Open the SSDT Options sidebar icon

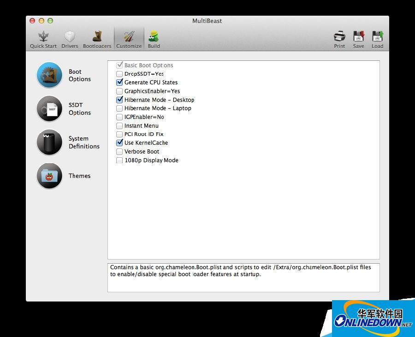coord(49,109)
